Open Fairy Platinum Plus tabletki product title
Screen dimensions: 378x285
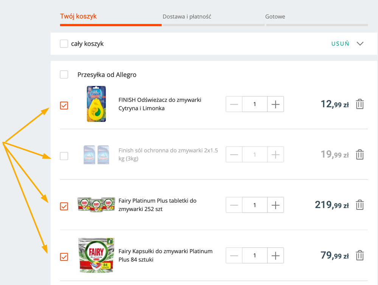tap(157, 205)
